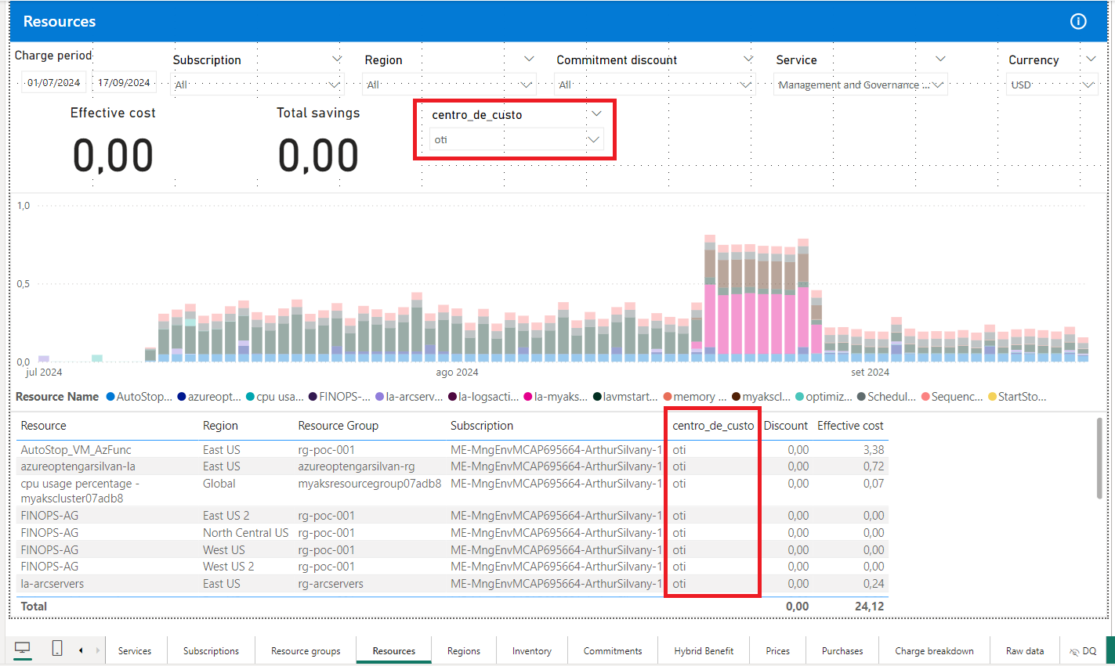The image size is (1115, 666).
Task: Open the Charge breakdown tab
Action: 934,650
